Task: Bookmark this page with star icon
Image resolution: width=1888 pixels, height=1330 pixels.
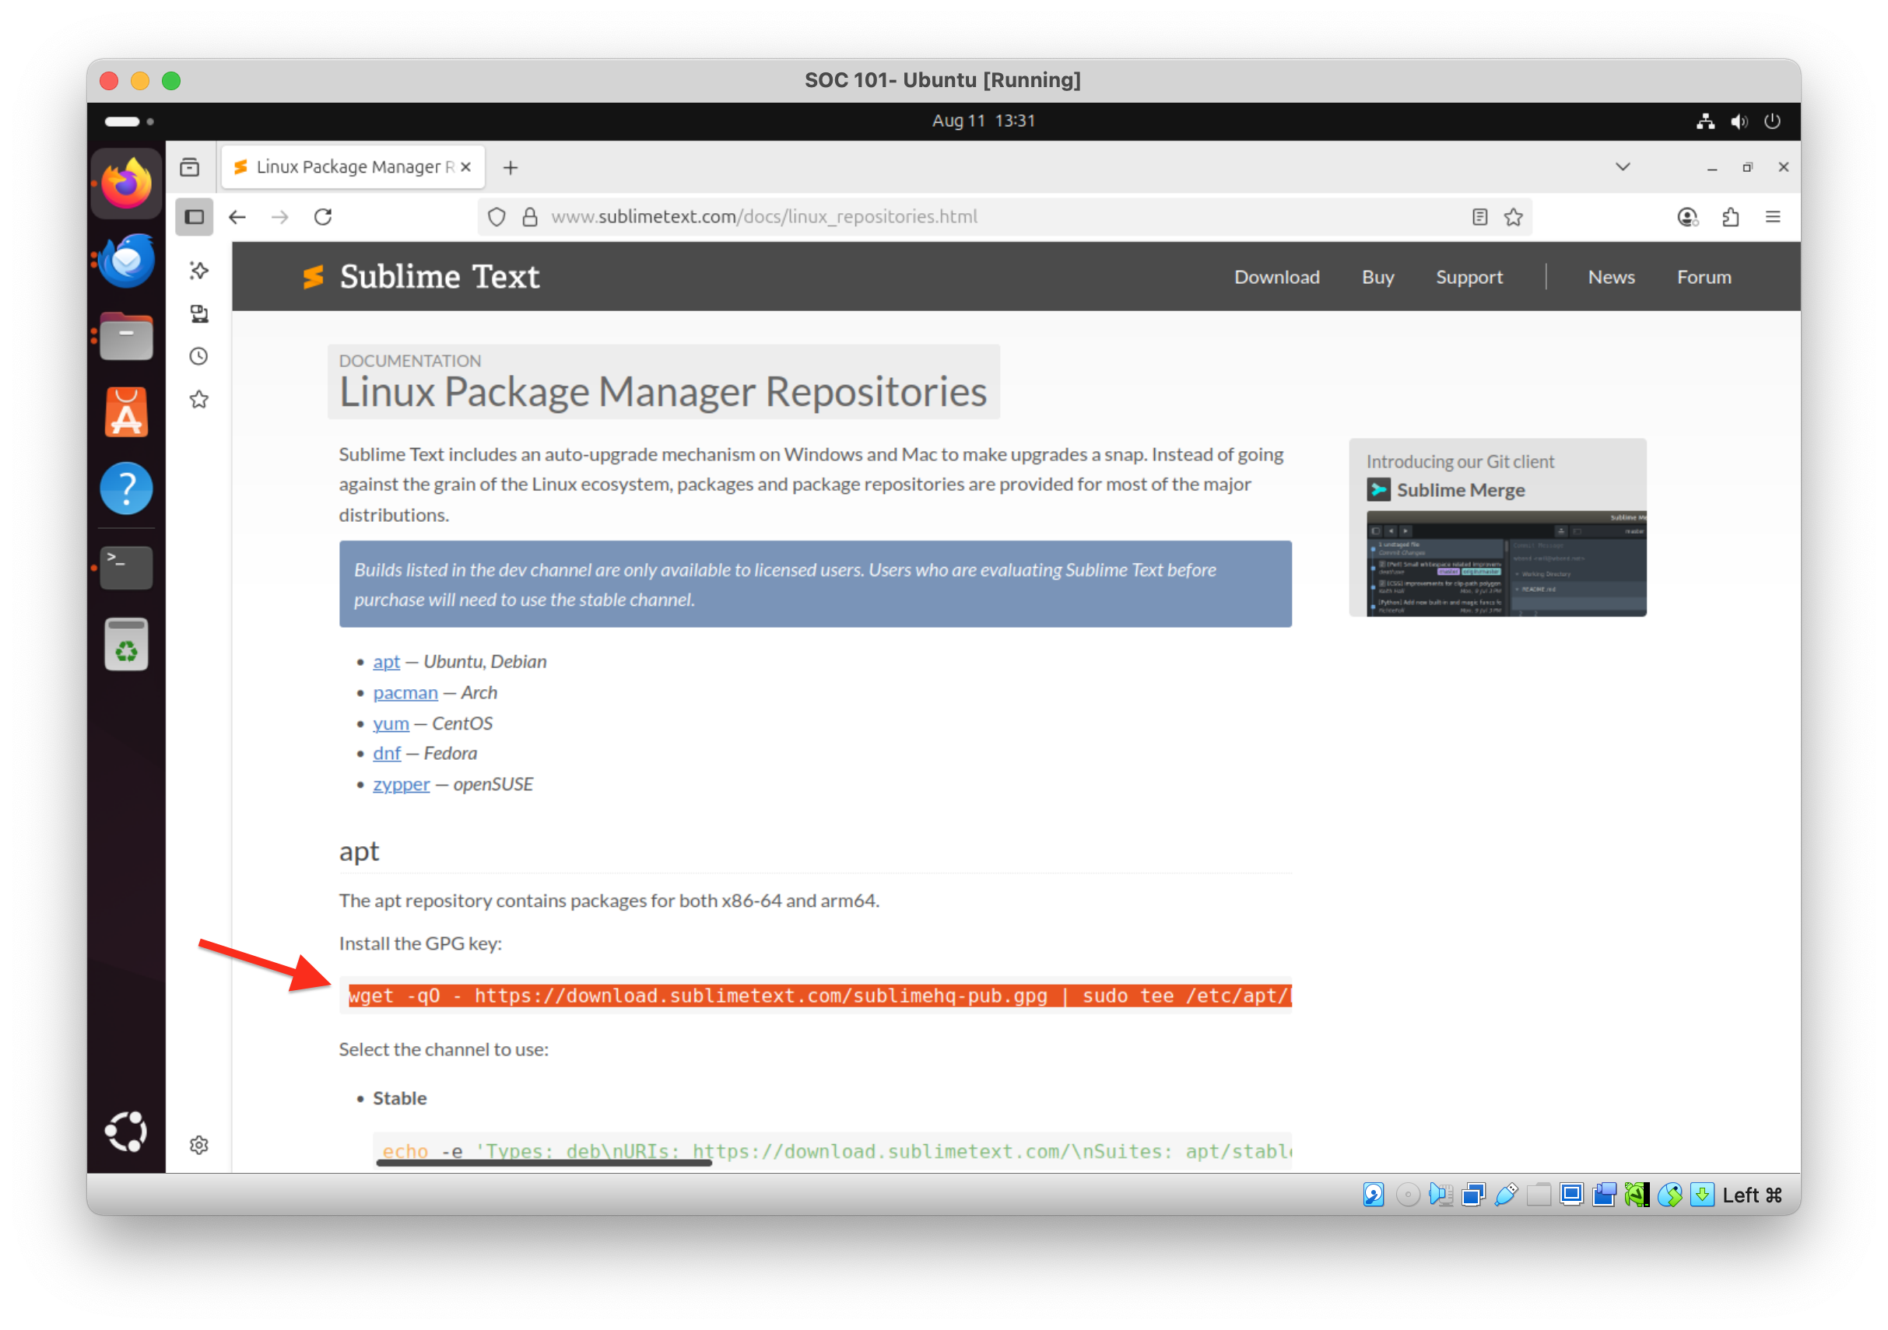Action: pos(1514,217)
